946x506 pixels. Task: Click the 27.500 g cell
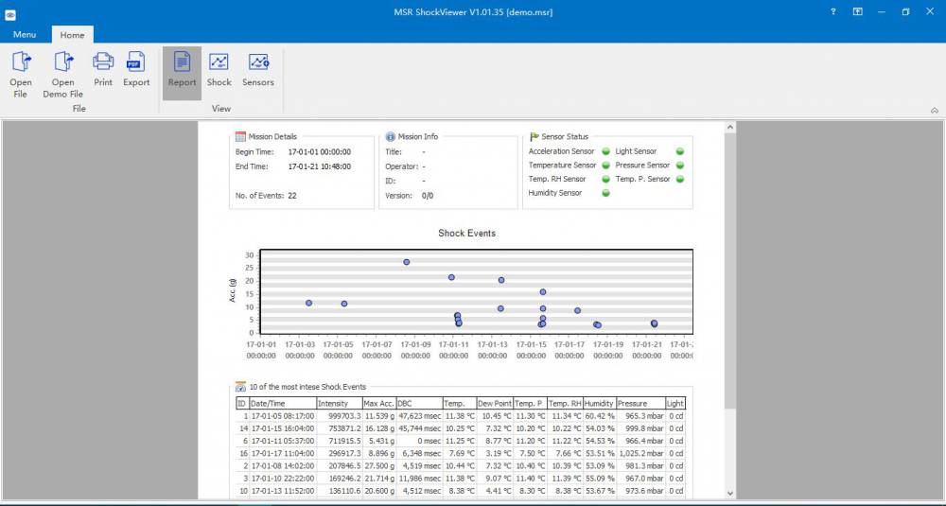pyautogui.click(x=379, y=466)
